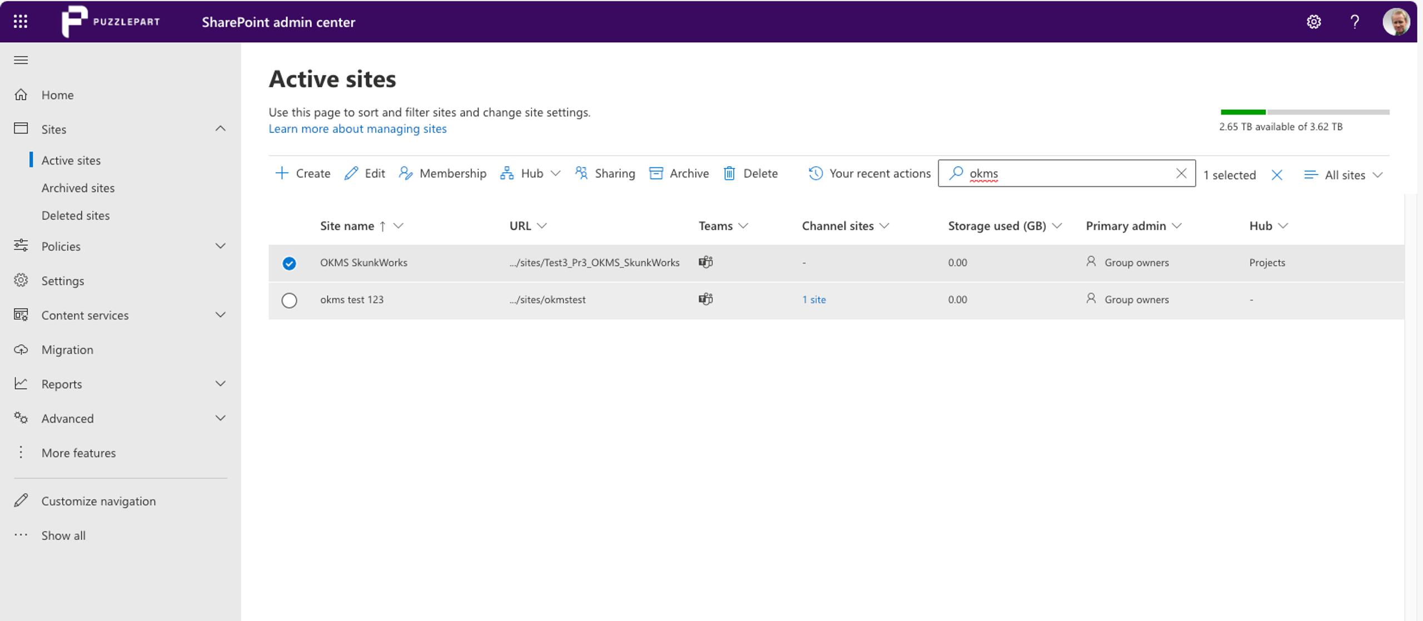Clear the 1 selected selection

pyautogui.click(x=1277, y=175)
